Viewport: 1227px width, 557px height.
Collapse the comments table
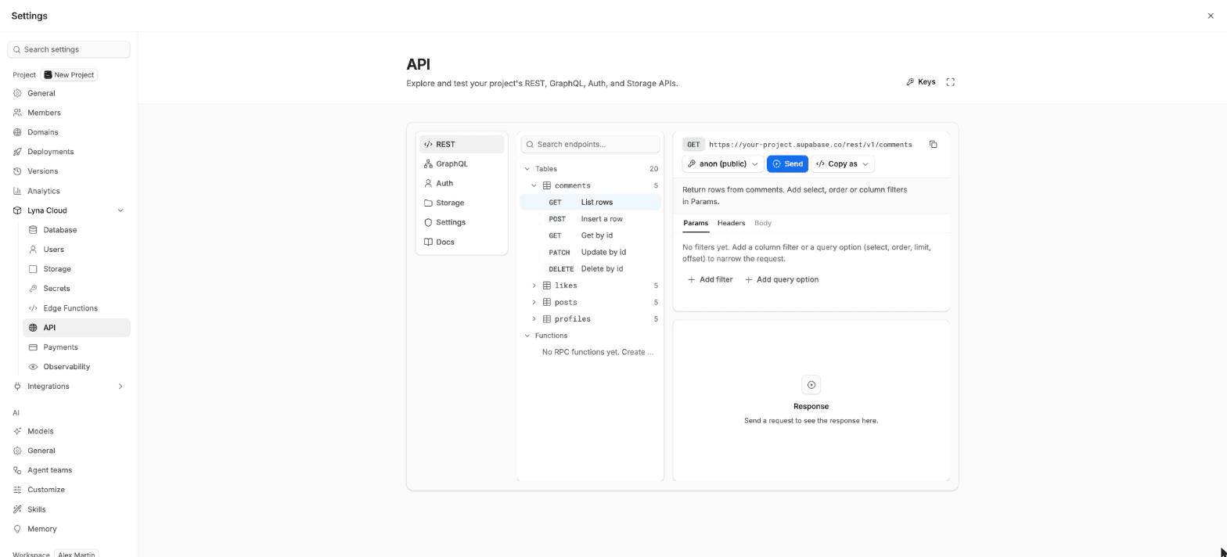pyautogui.click(x=534, y=186)
